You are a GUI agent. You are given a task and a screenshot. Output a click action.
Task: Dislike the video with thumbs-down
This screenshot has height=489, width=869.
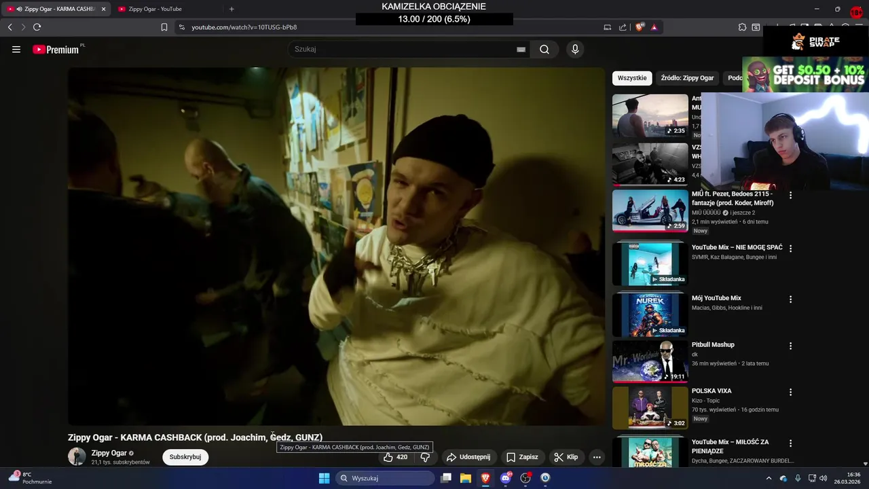[x=425, y=457]
